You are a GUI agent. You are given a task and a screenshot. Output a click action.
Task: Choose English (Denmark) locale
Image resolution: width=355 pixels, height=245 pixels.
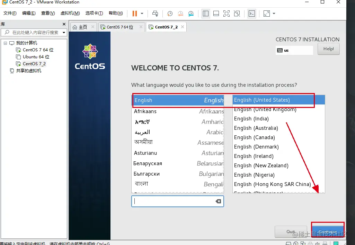point(279,147)
